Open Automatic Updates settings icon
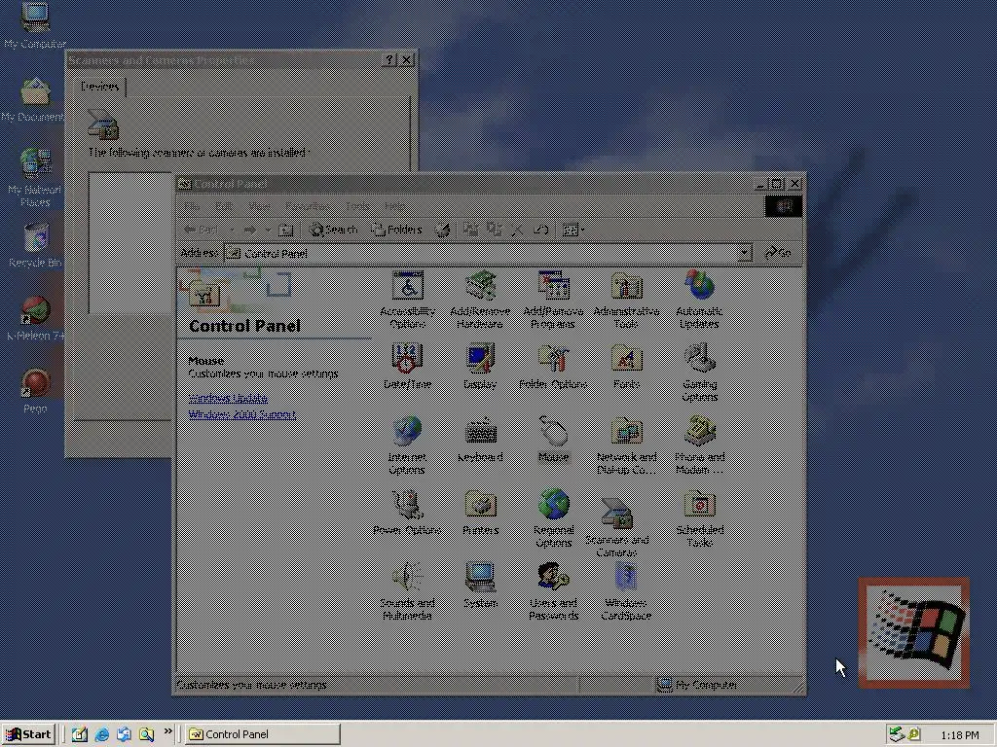Image resolution: width=997 pixels, height=747 pixels. [699, 300]
